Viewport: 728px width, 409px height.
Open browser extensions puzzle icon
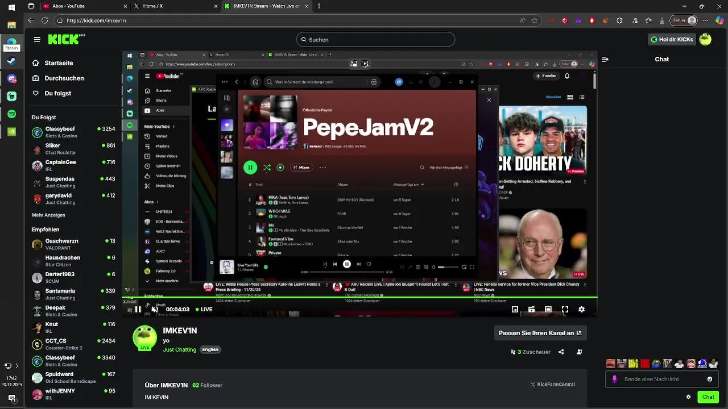coord(620,20)
